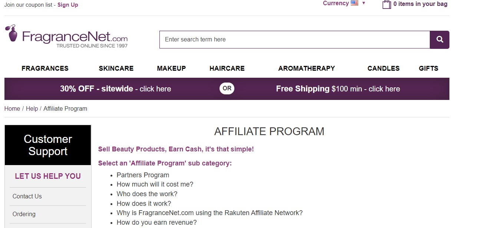Open the Skincare menu
The width and height of the screenshot is (498, 228).
click(116, 68)
